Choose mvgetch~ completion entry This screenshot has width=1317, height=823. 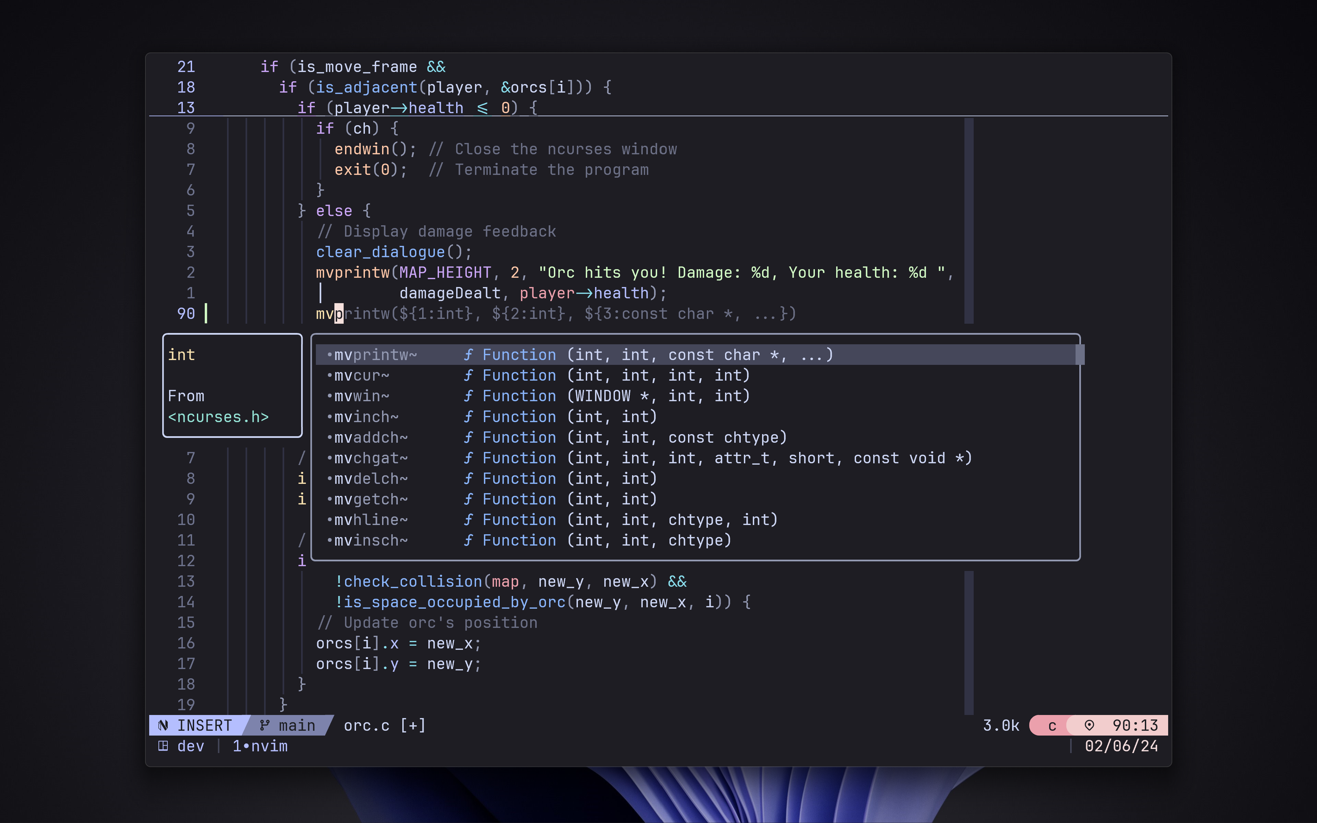click(x=696, y=499)
